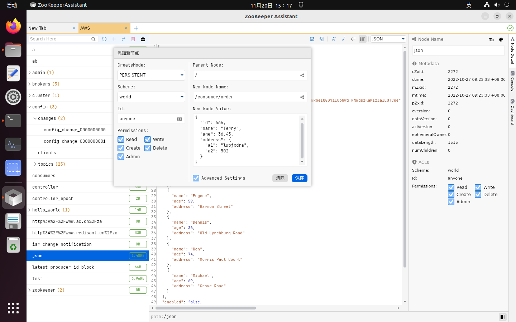
Task: Add a new connection tab
Action: click(x=136, y=28)
